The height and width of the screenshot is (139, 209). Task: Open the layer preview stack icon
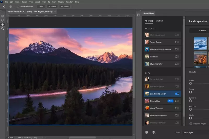pos(154,132)
